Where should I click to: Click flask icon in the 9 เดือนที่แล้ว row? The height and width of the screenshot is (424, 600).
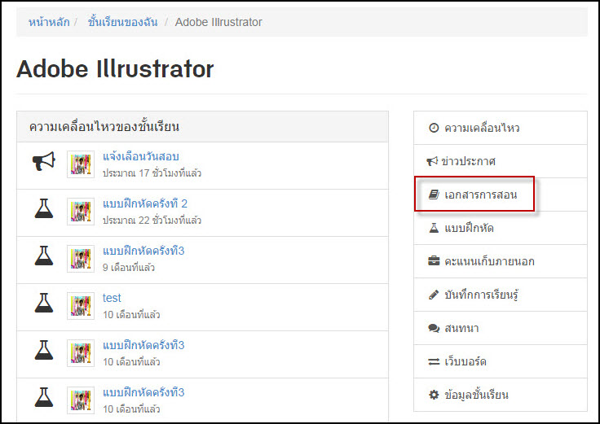44,256
